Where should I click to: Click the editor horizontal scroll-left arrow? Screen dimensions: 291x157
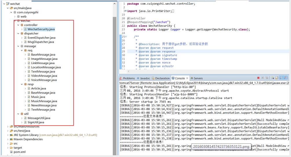(x=129, y=71)
